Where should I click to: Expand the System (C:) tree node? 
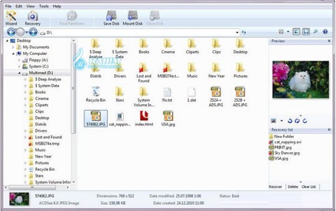point(20,67)
